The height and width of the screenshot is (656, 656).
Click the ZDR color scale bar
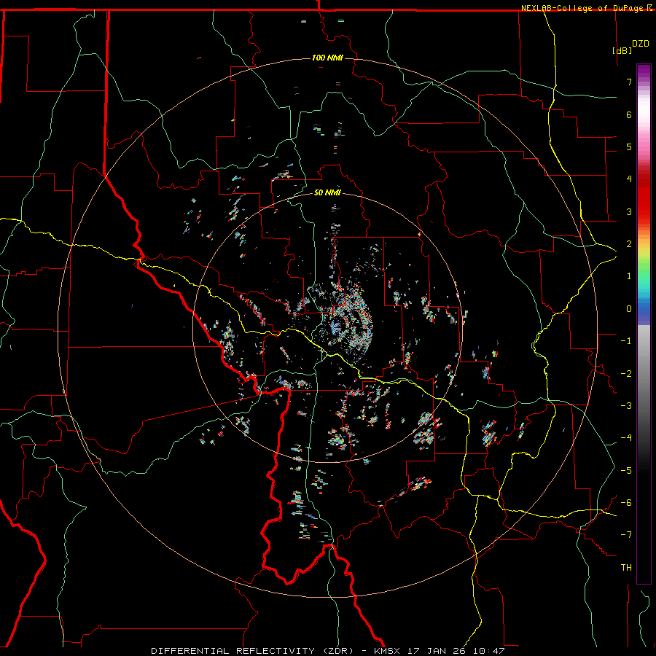(644, 324)
